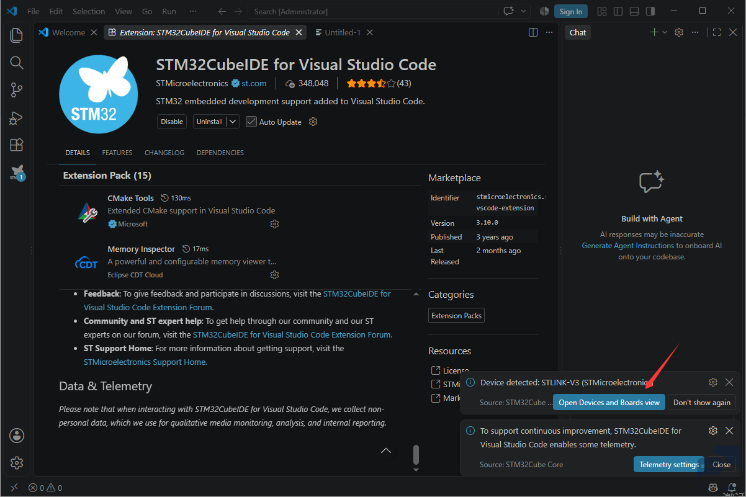This screenshot has height=497, width=746.
Task: Toggle the Auto Update checkbox
Action: (251, 122)
